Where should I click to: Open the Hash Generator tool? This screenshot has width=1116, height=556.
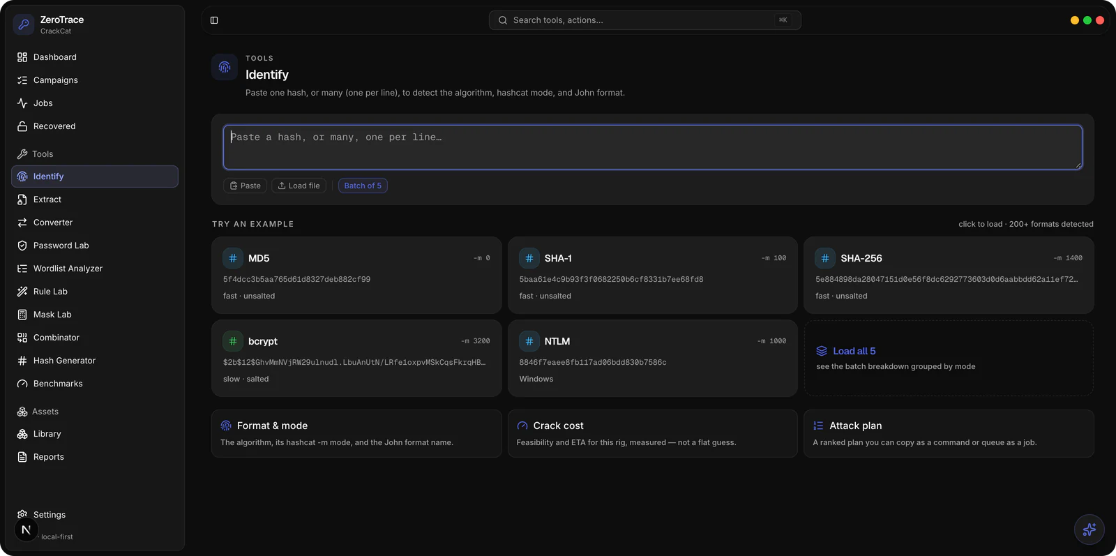95,361
